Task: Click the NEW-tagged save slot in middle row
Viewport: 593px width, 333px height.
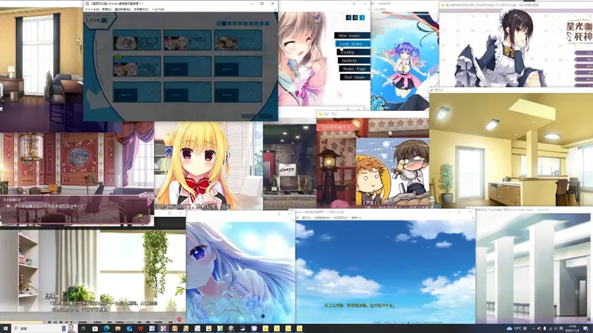Action: [136, 67]
